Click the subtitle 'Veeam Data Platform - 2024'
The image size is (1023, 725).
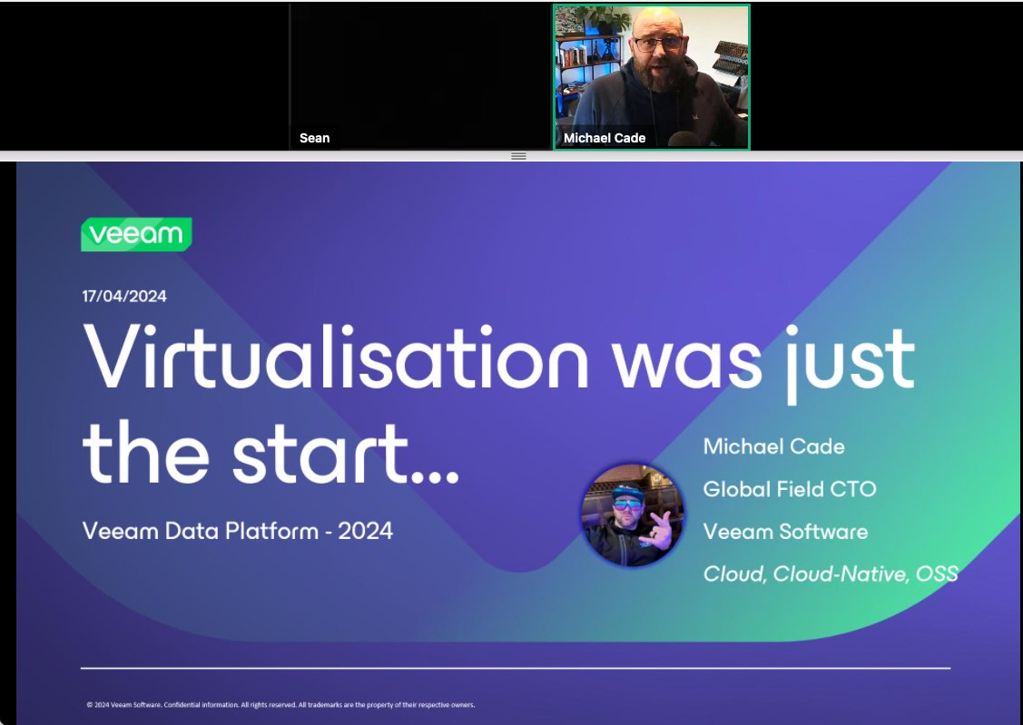[x=238, y=531]
